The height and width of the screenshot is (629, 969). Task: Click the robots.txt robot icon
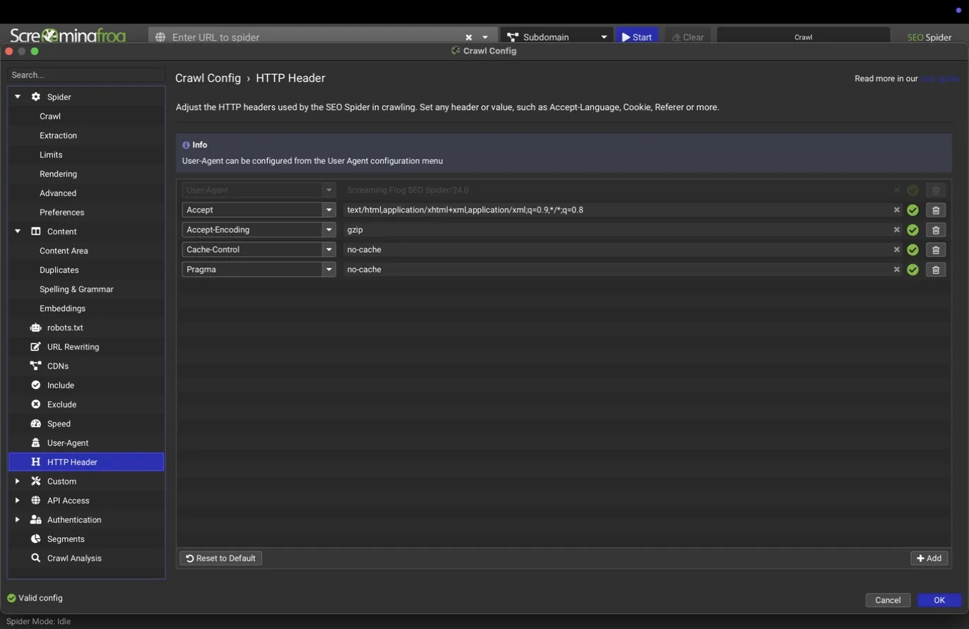[36, 328]
